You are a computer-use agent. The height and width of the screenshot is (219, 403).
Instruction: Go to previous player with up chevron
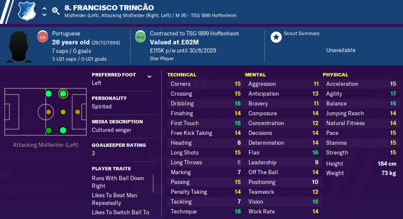click(44, 9)
